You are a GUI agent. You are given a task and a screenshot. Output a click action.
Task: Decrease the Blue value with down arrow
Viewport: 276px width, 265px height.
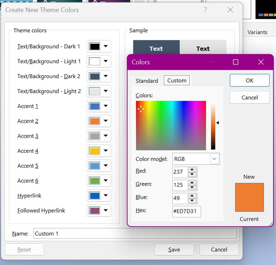192,200
